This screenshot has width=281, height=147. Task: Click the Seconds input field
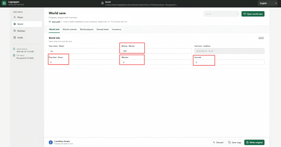click(229, 62)
